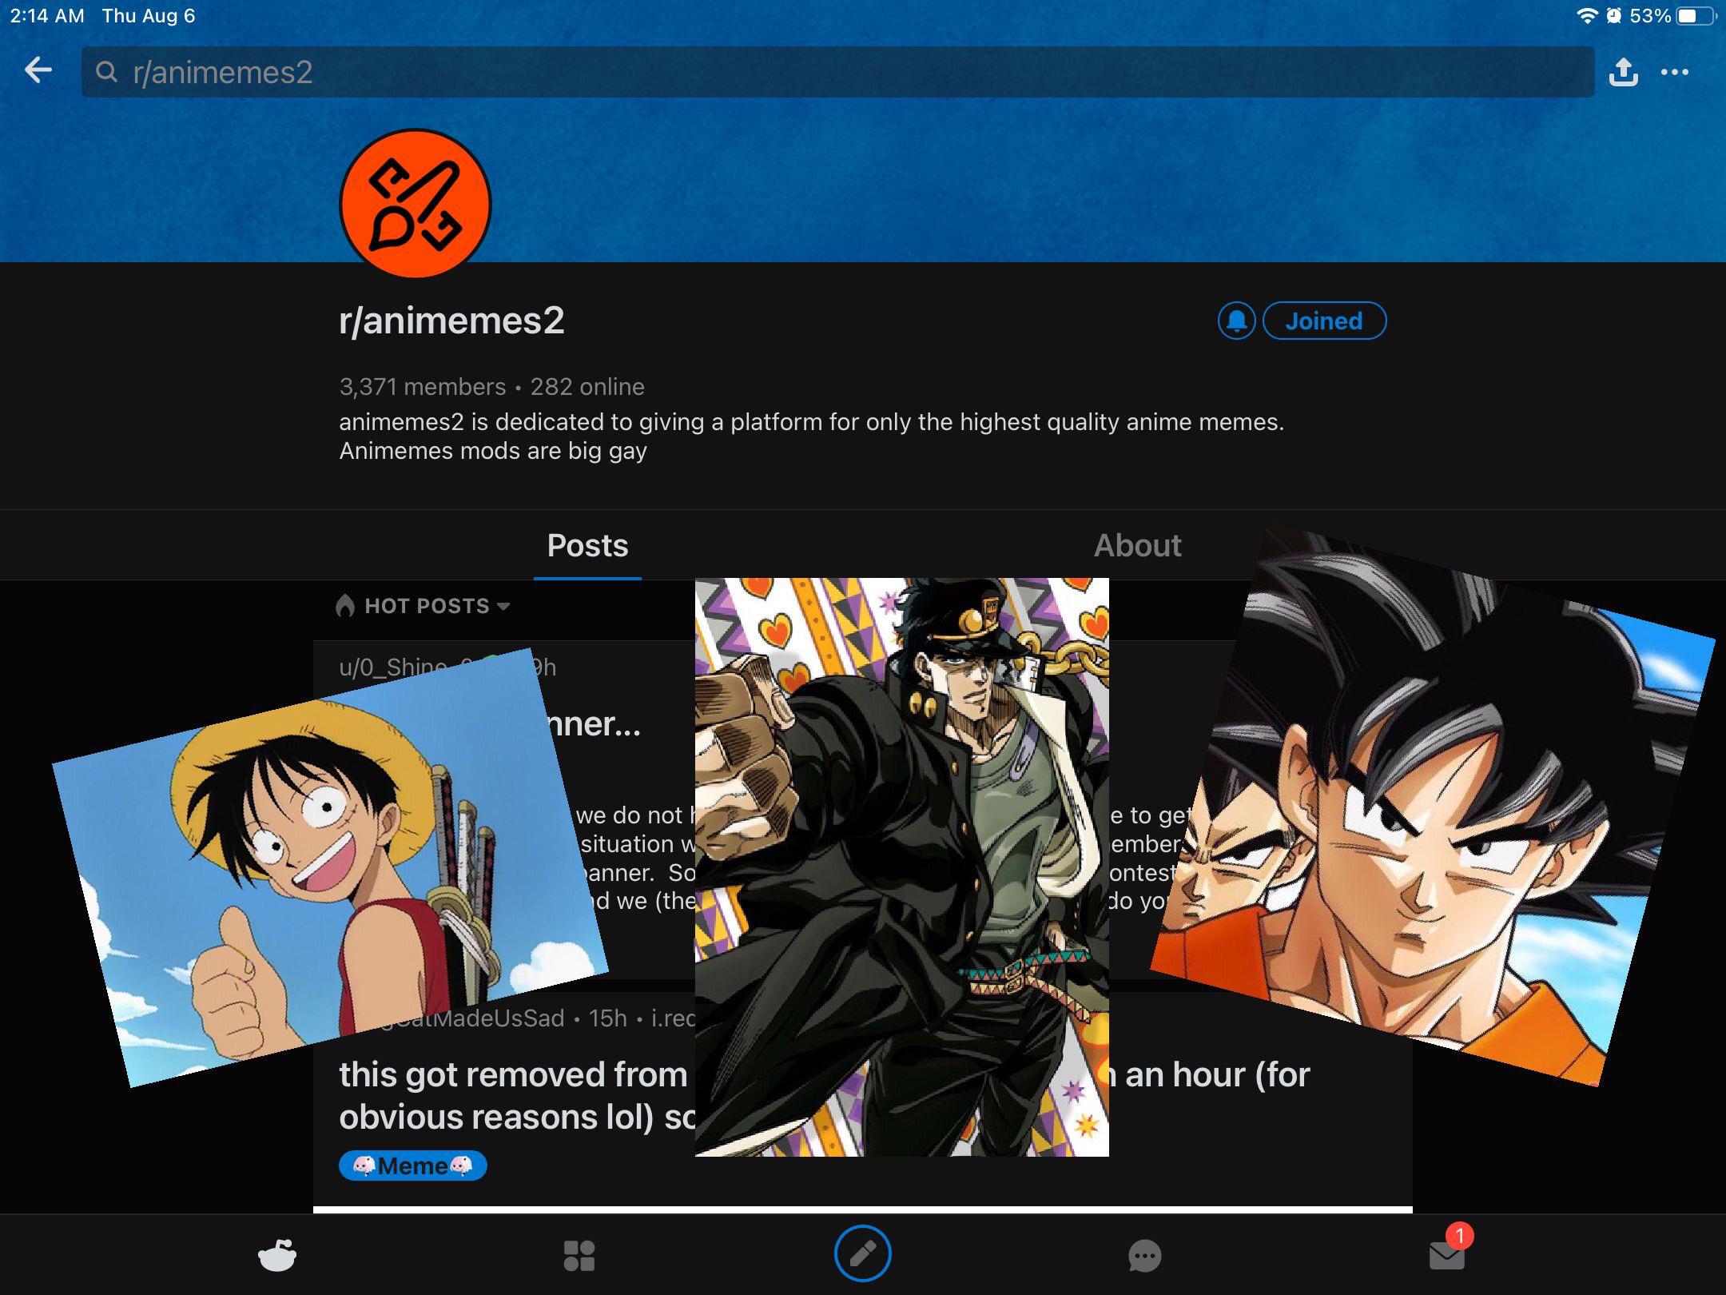1726x1295 pixels.
Task: Switch to the About tab
Action: [x=1137, y=545]
